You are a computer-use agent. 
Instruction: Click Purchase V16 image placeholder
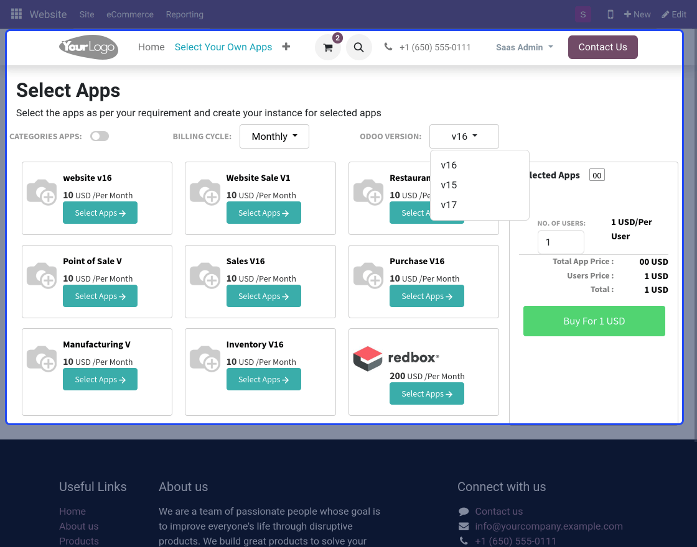pyautogui.click(x=368, y=275)
